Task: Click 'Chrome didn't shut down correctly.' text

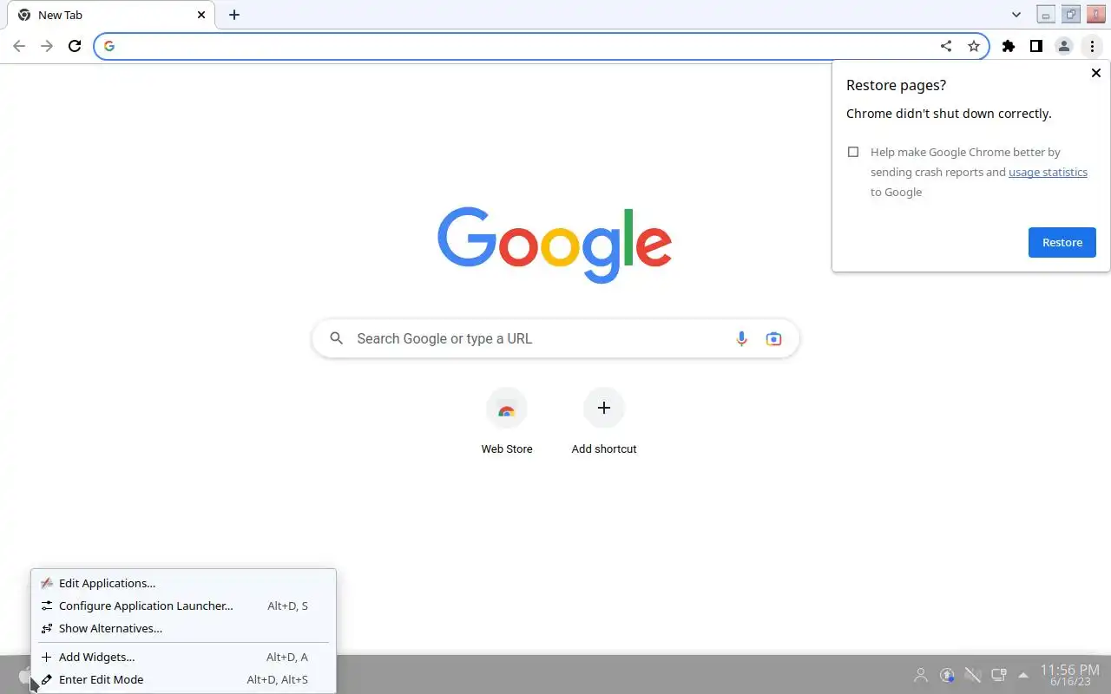Action: coord(949,114)
